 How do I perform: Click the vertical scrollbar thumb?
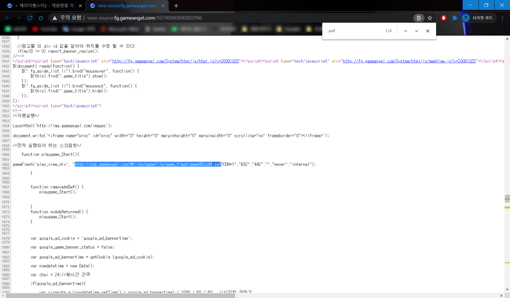pos(507,198)
